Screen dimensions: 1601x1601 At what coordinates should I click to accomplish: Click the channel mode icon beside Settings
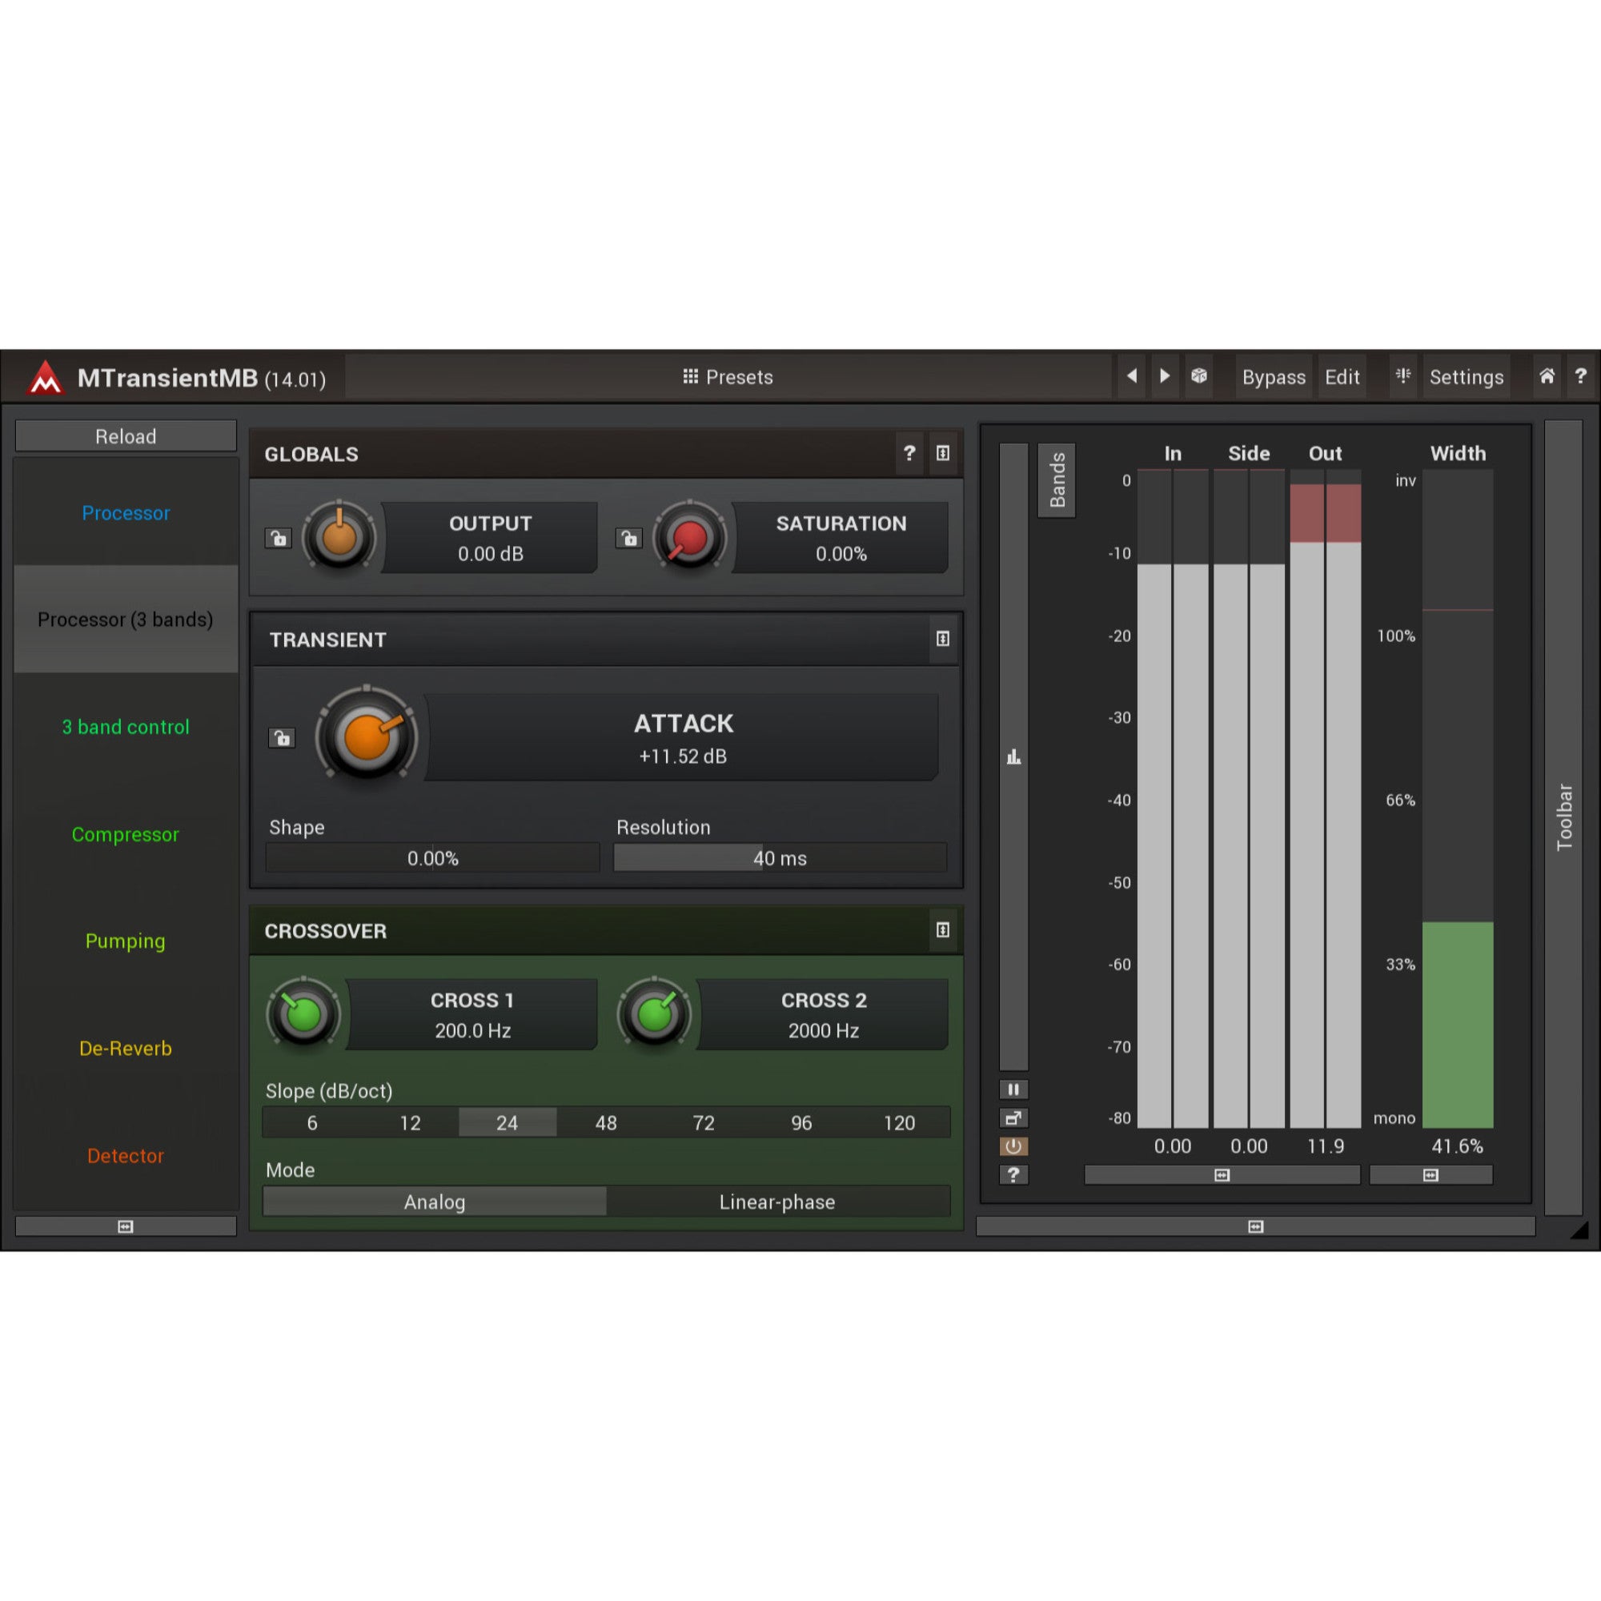click(x=1403, y=376)
